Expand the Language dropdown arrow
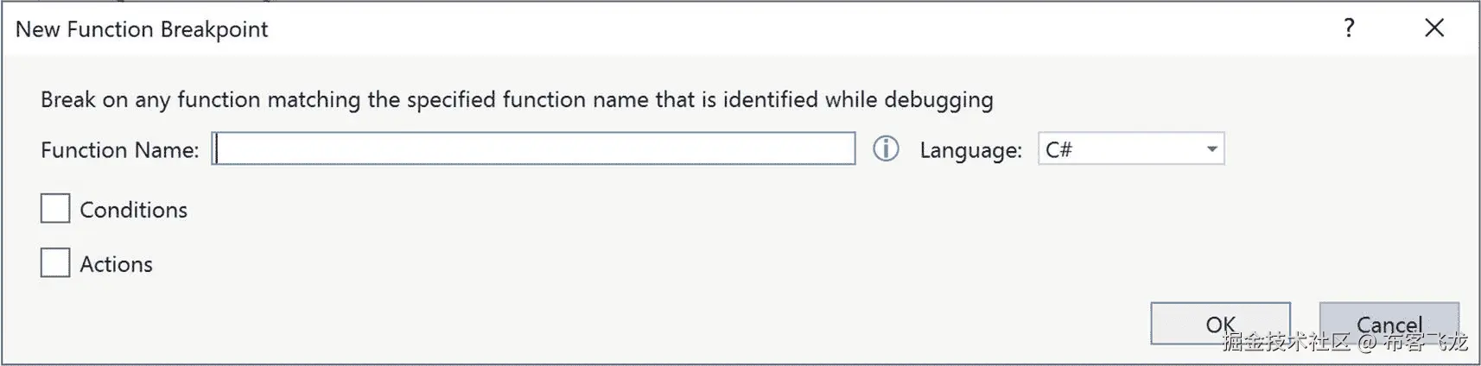The height and width of the screenshot is (366, 1481). click(x=1211, y=149)
